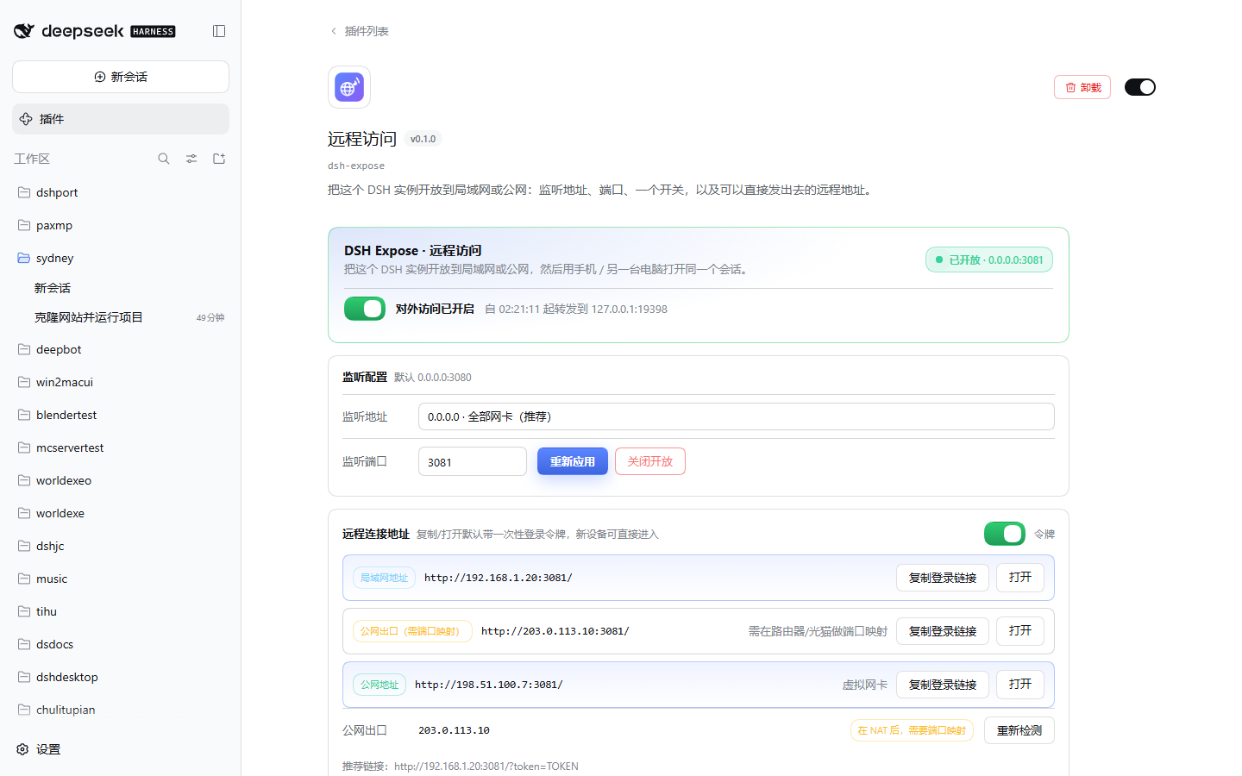Disable the plugin with top-right switch

(x=1140, y=87)
